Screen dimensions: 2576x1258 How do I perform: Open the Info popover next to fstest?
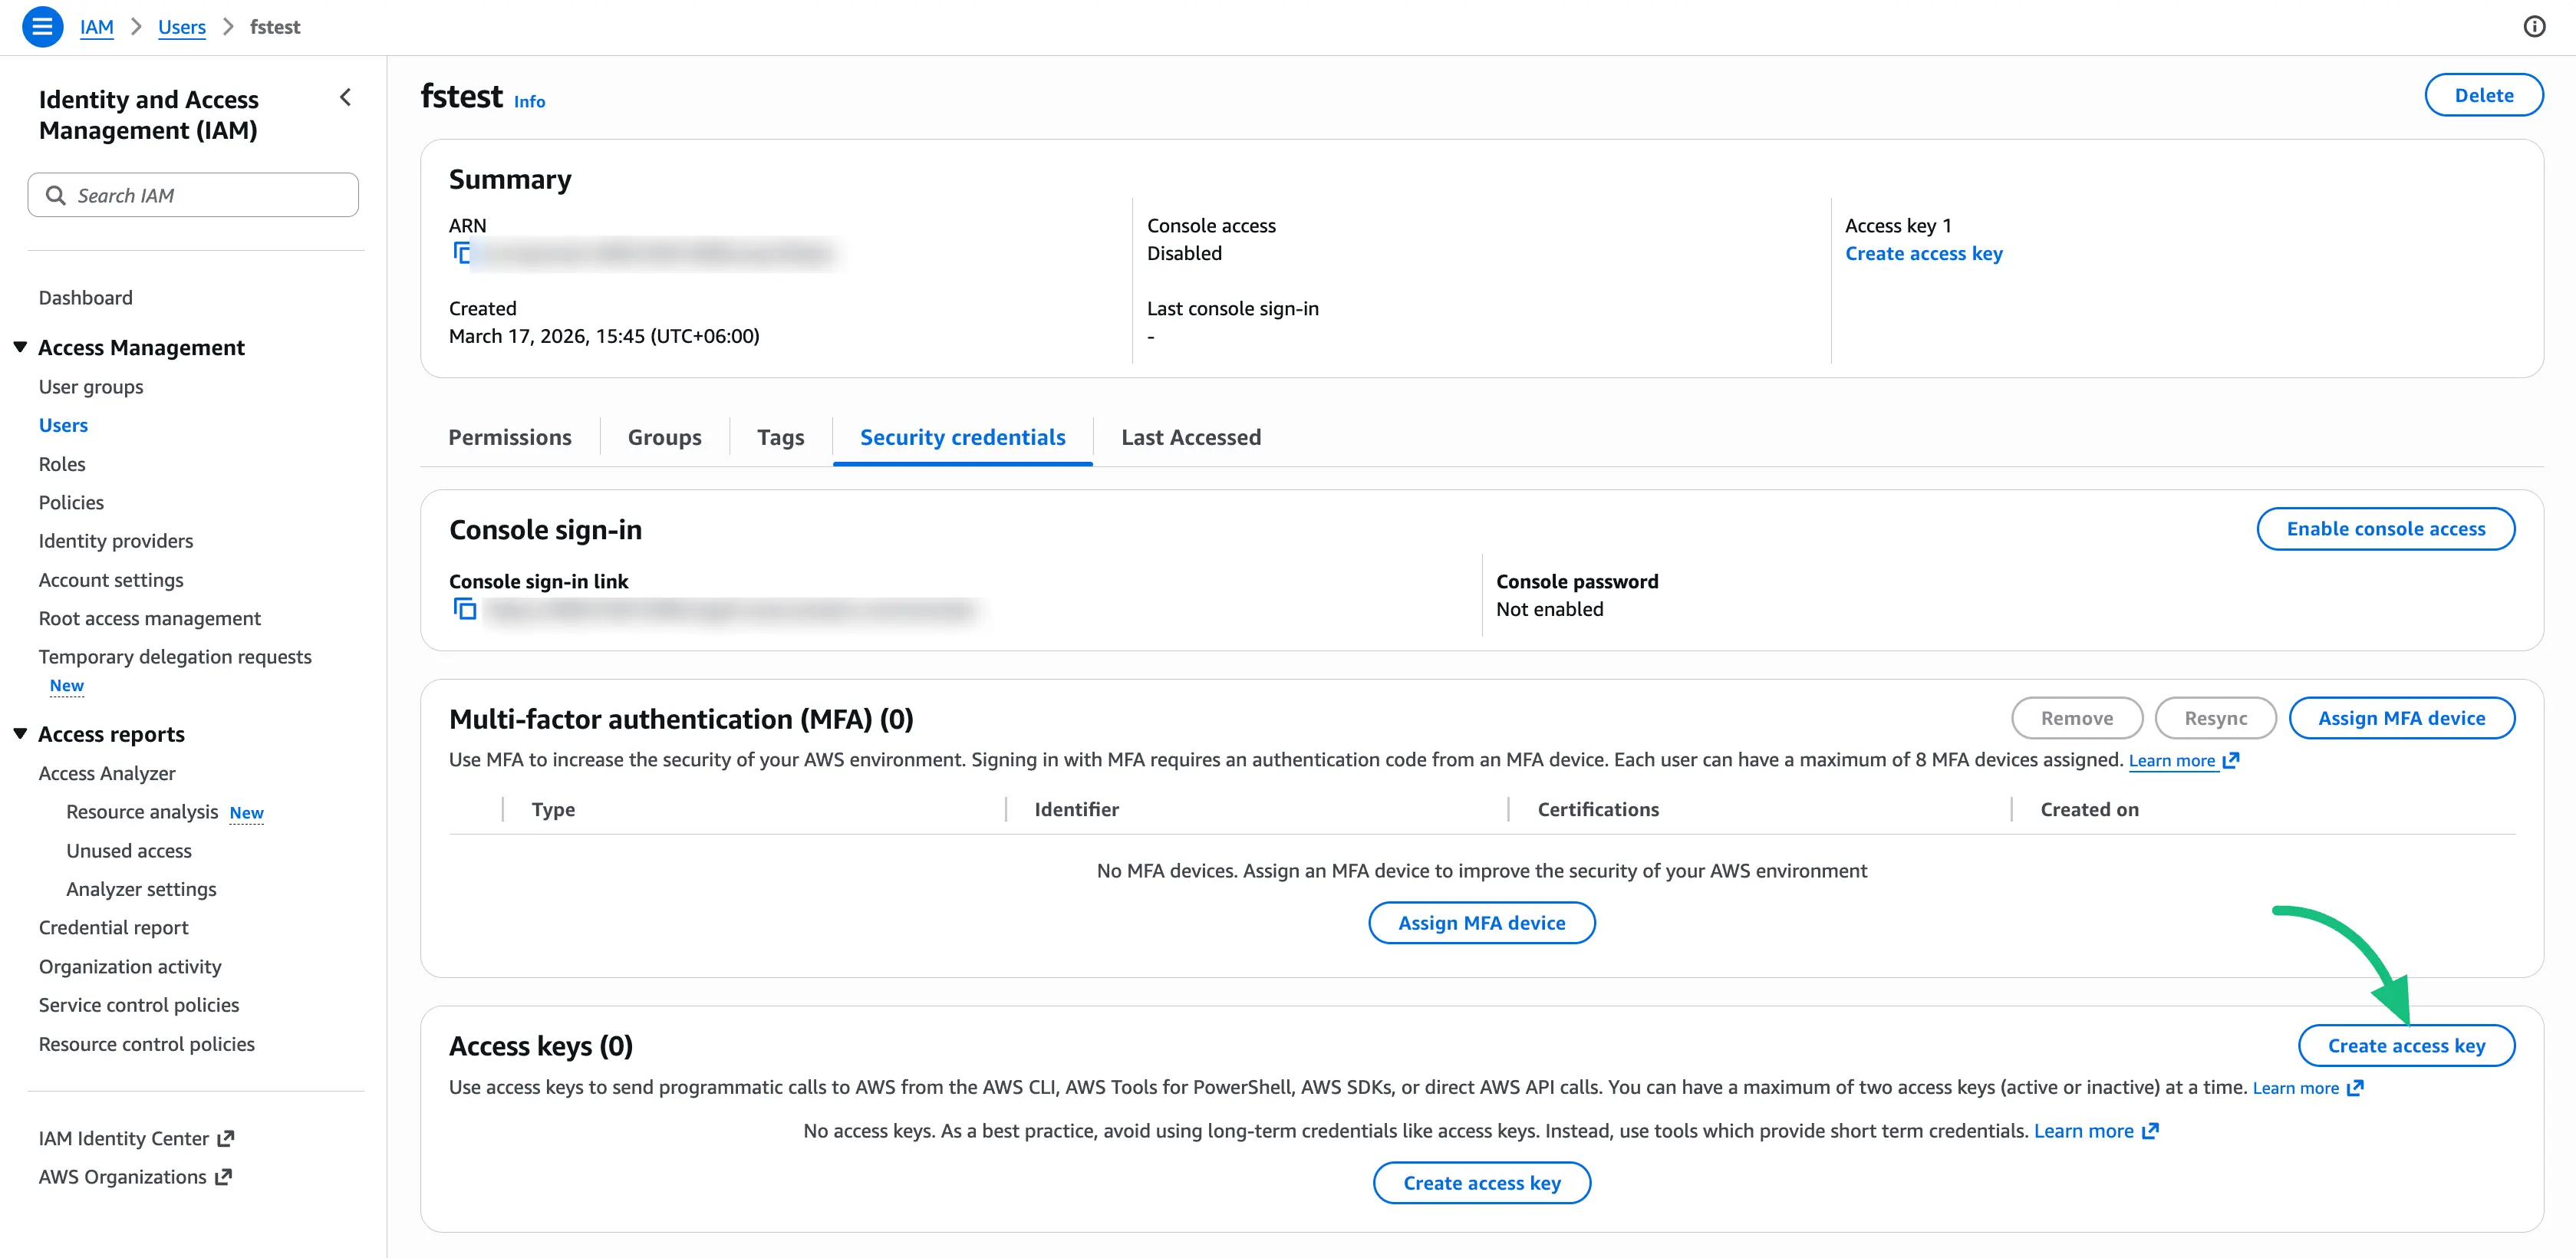pyautogui.click(x=529, y=101)
